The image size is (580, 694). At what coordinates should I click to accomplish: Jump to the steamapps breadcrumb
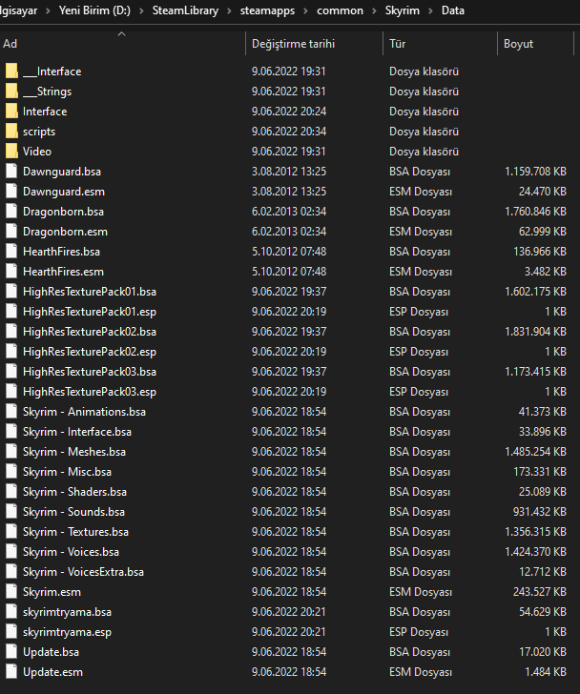click(267, 10)
